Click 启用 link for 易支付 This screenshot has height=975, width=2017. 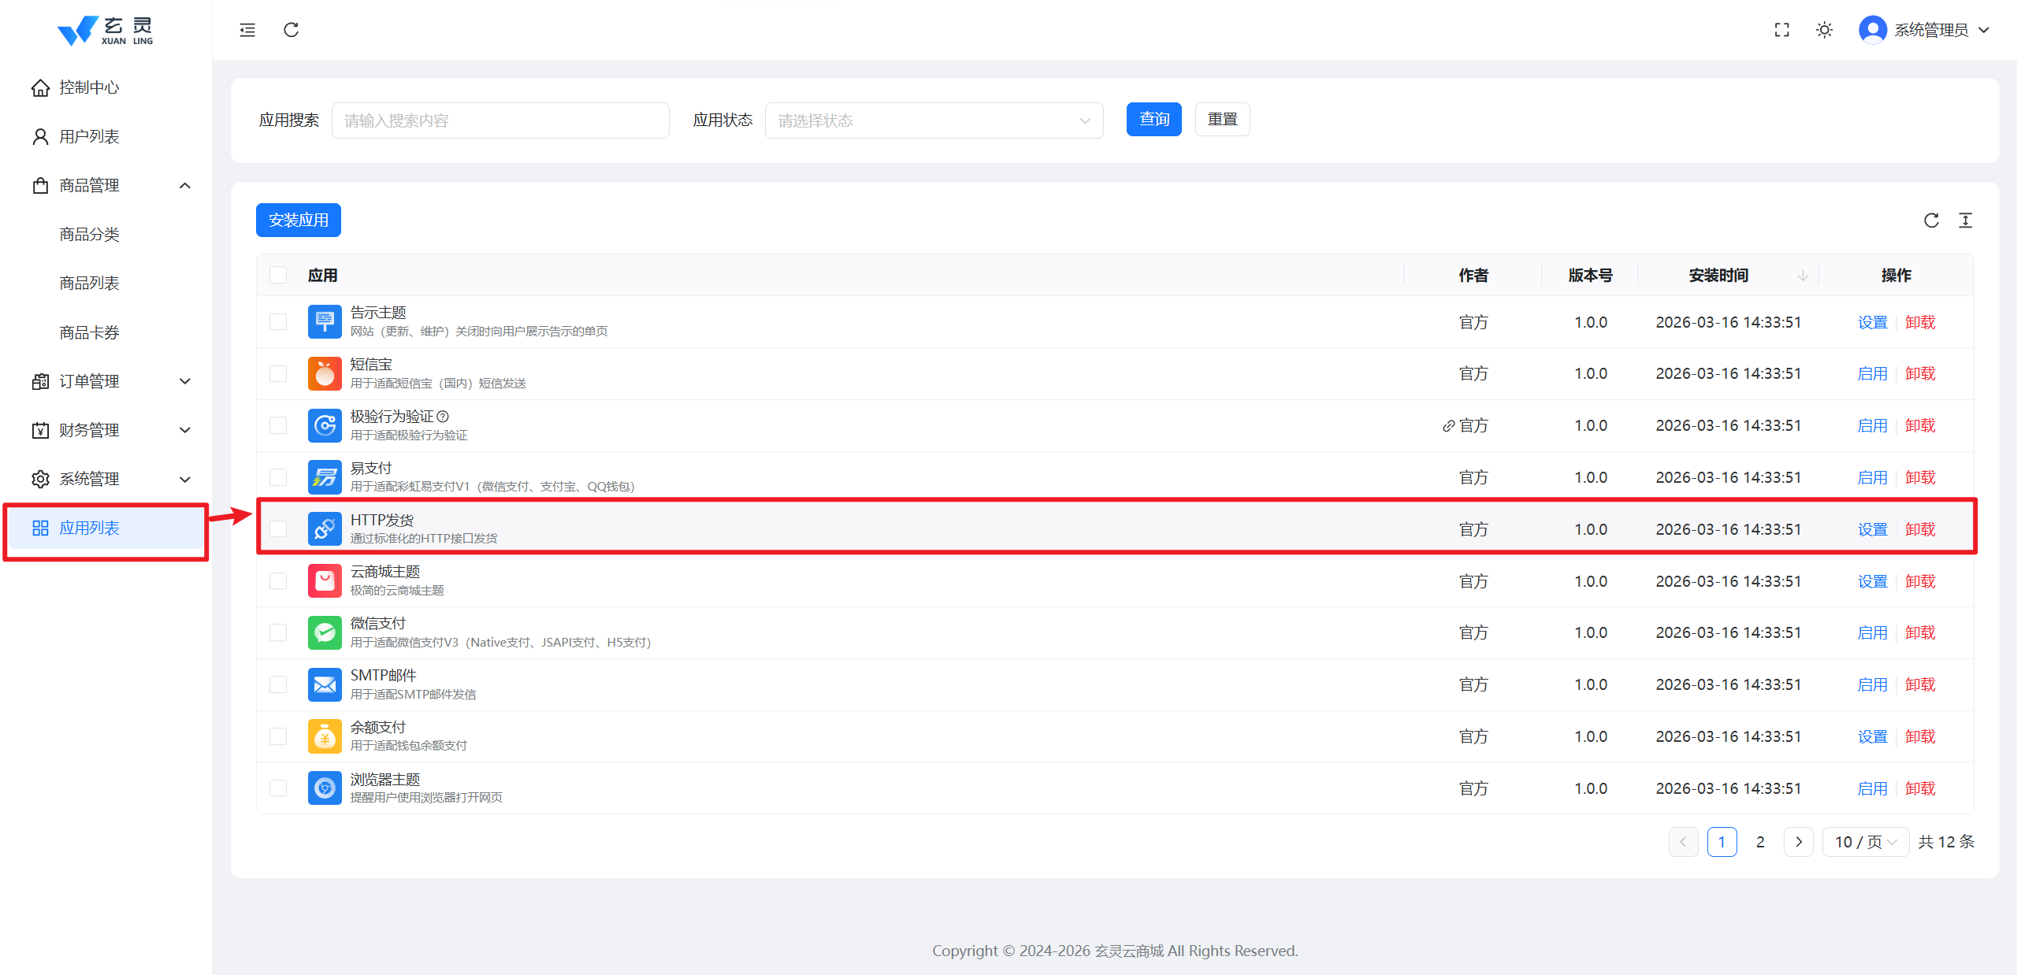click(1872, 477)
